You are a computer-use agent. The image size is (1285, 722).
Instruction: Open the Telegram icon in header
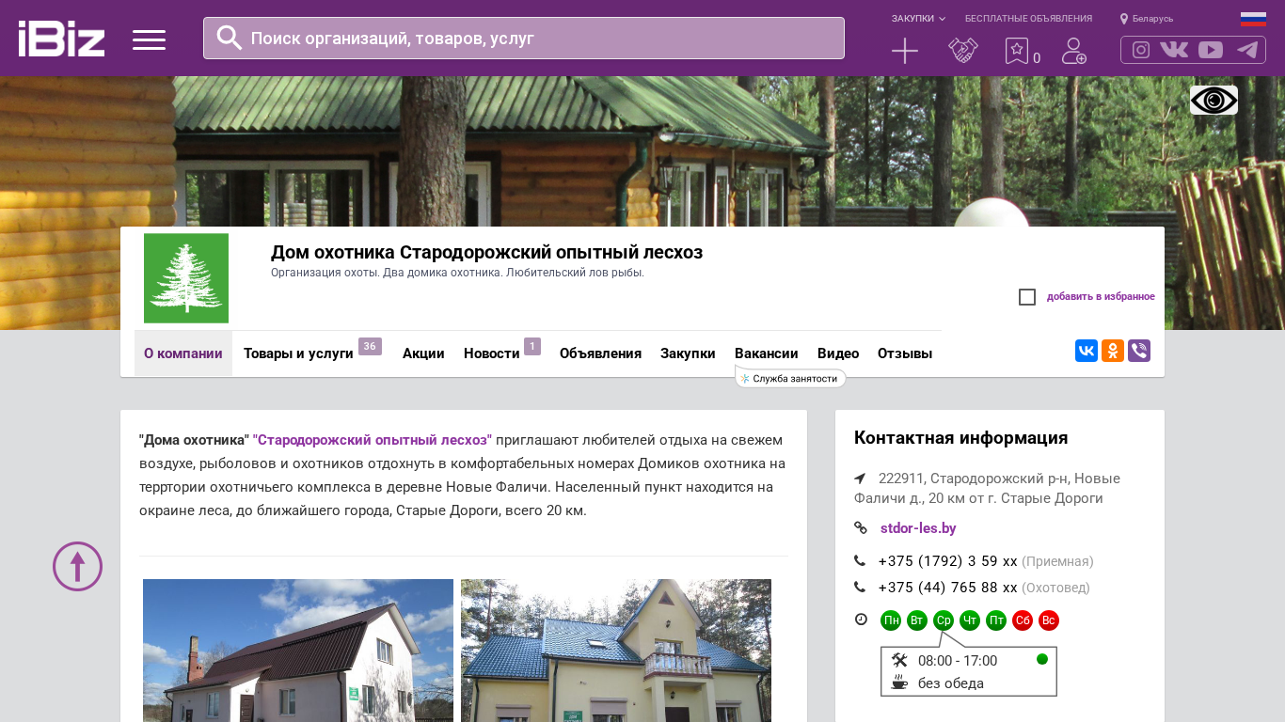tap(1247, 50)
